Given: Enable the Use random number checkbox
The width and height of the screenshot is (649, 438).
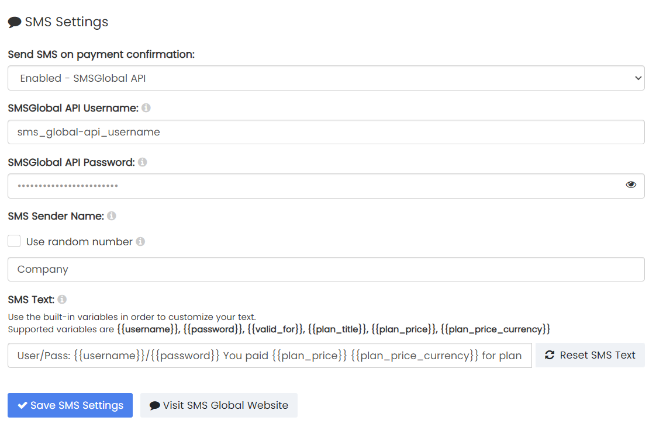Looking at the screenshot, I should click(14, 241).
